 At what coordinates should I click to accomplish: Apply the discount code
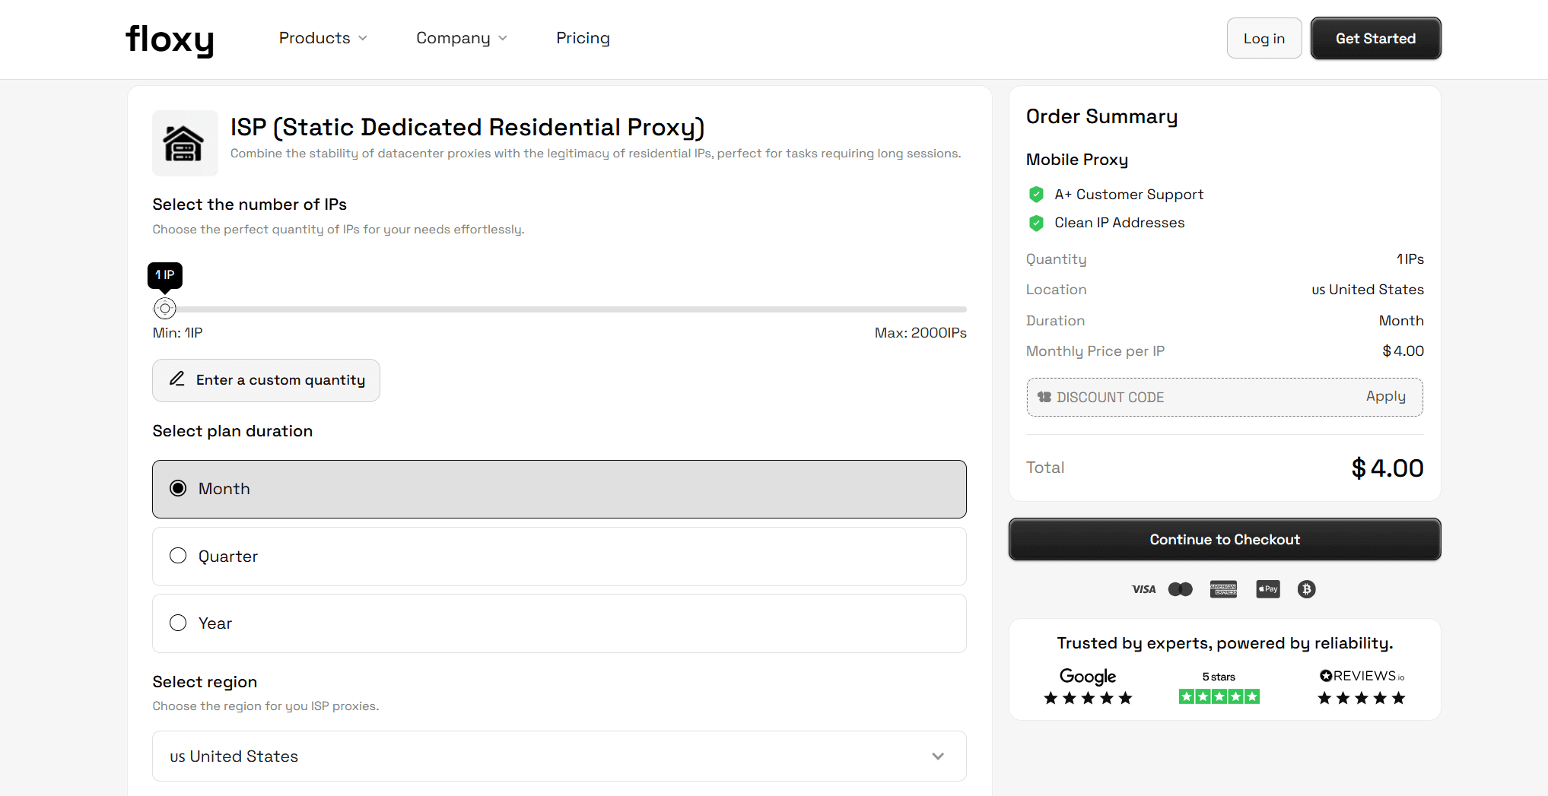pyautogui.click(x=1385, y=396)
